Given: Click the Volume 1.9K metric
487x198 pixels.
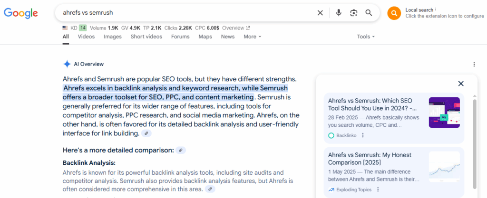Looking at the screenshot, I should coord(104,28).
